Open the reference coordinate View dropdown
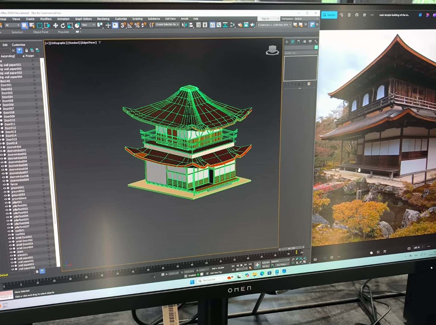Viewport: 436px width, 325px height. tap(89, 25)
